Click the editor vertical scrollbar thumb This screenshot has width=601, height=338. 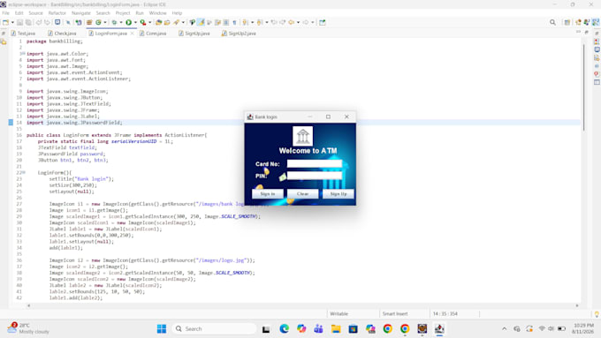(x=583, y=87)
